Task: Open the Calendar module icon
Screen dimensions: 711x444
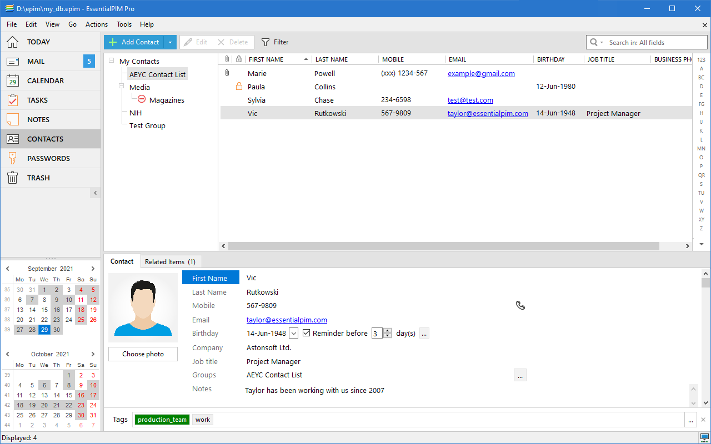Action: [x=13, y=81]
